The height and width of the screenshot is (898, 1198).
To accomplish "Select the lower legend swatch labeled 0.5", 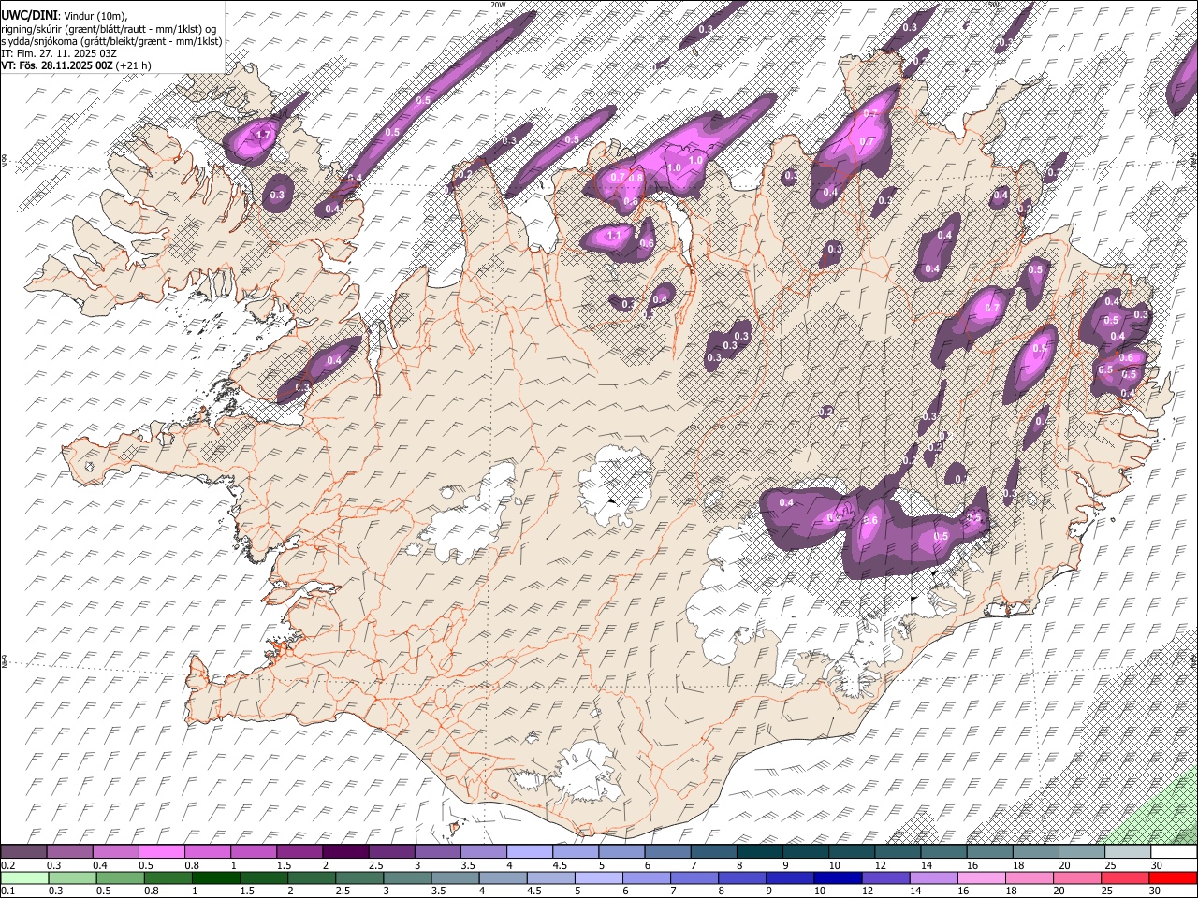I will 120,878.
